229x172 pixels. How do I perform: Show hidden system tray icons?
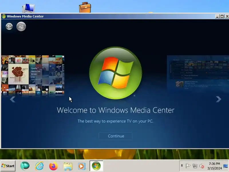(x=182, y=166)
